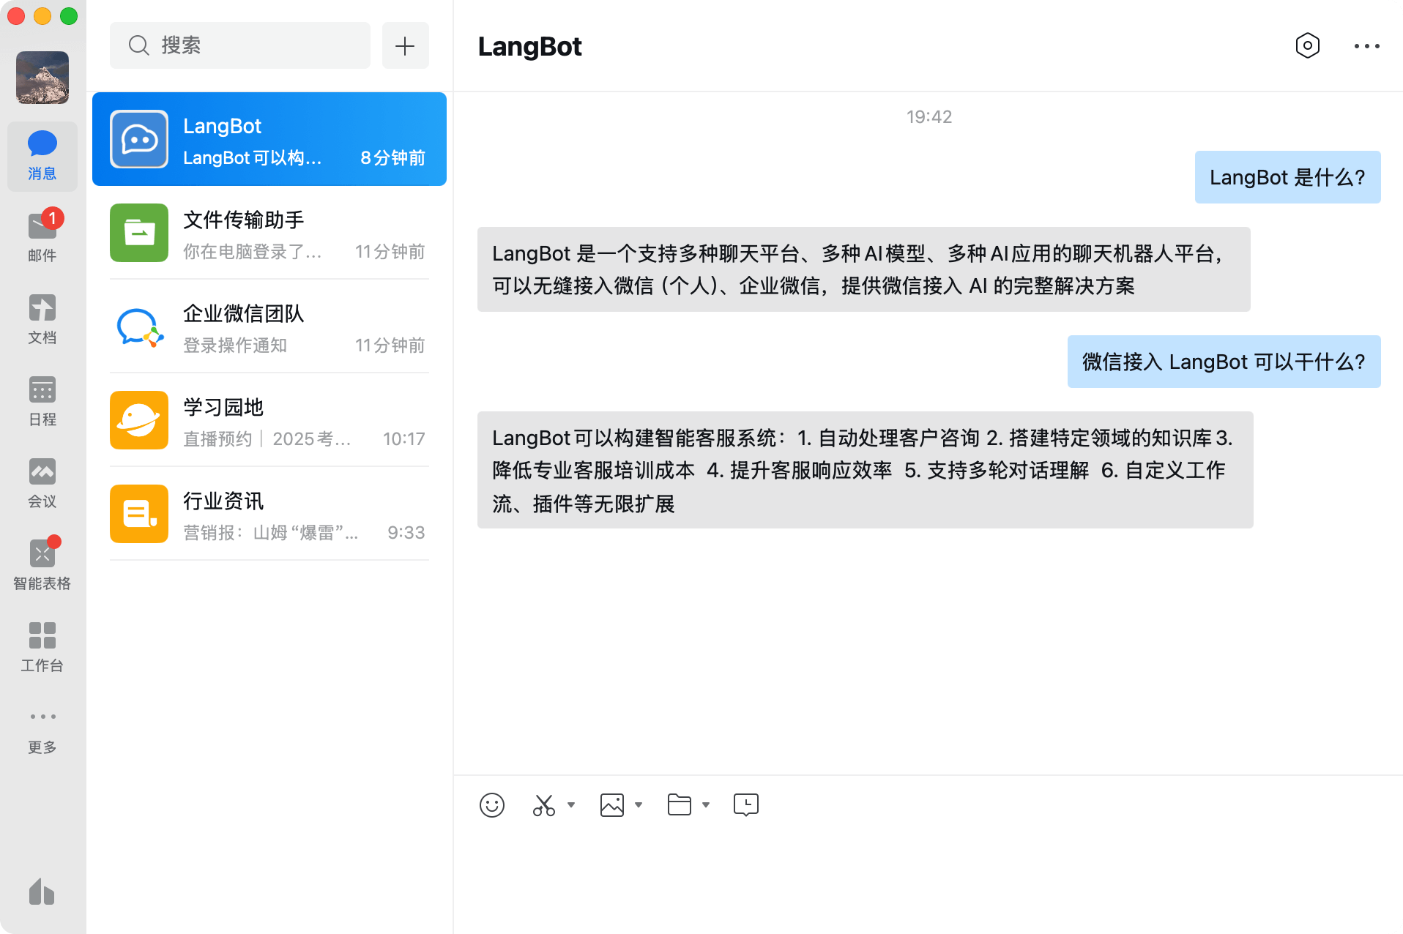1403x934 pixels.
Task: Open the 文档 documents section
Action: 42,319
